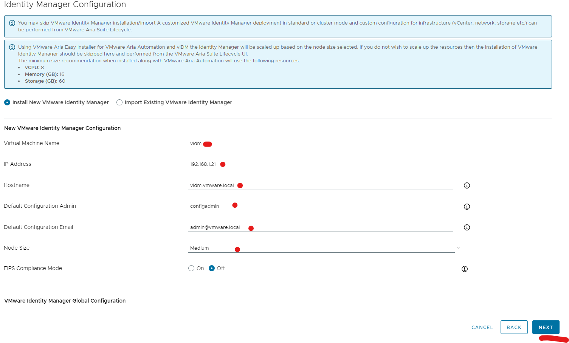Click the vCPU: 8 line in banner
The width and height of the screenshot is (569, 343).
[34, 68]
